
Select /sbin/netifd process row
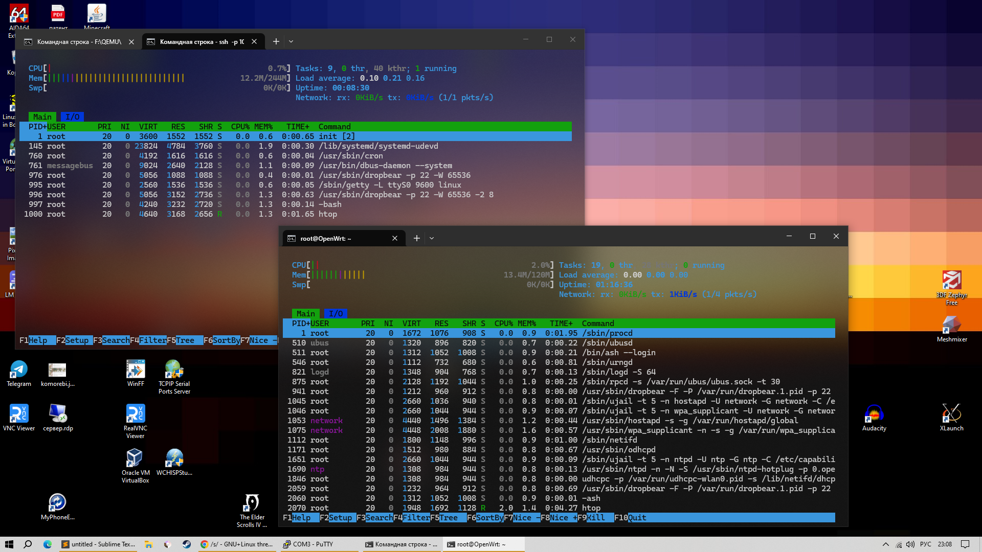click(559, 440)
